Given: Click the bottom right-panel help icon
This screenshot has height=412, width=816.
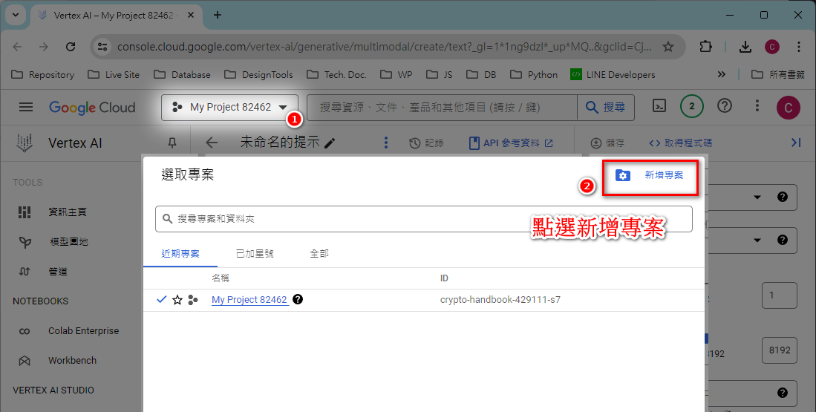Looking at the screenshot, I should (782, 393).
